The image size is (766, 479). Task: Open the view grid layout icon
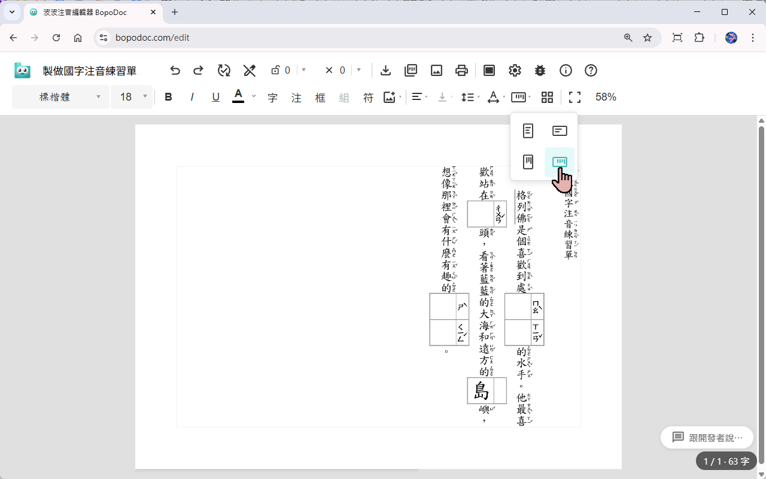547,97
